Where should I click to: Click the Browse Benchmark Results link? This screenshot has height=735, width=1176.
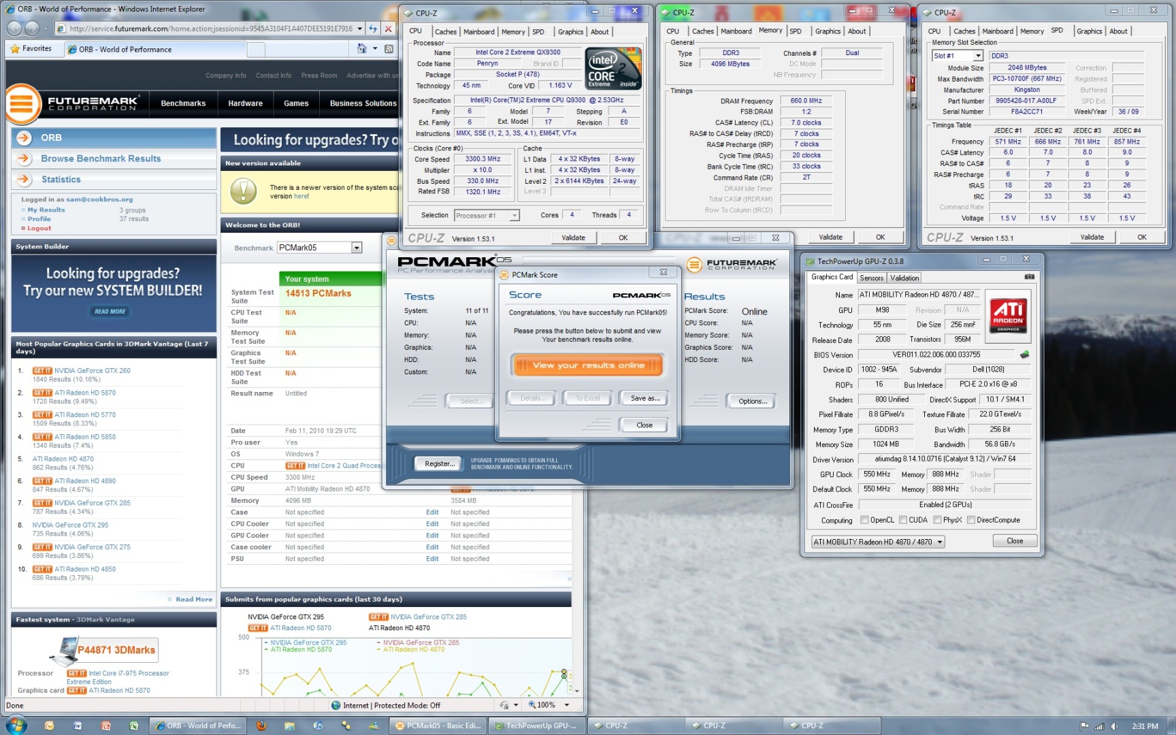pyautogui.click(x=101, y=159)
